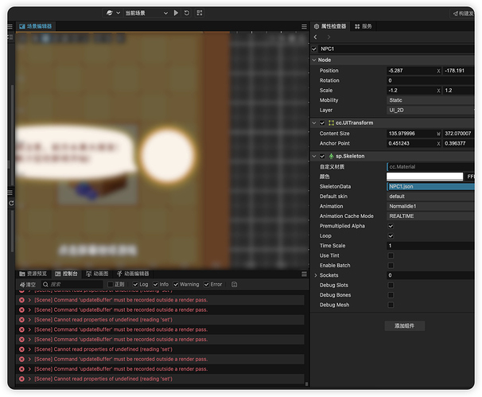The height and width of the screenshot is (397, 482).
Task: Click the left sidebar refresh icon
Action: point(11,203)
